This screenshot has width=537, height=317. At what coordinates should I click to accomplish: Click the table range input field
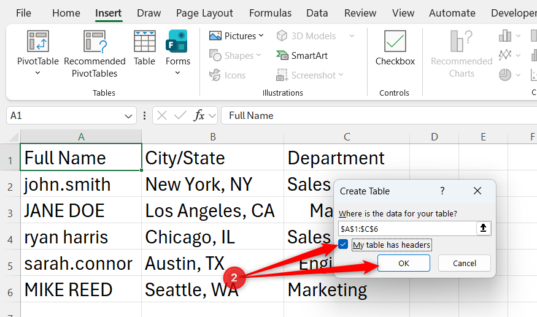(408, 228)
